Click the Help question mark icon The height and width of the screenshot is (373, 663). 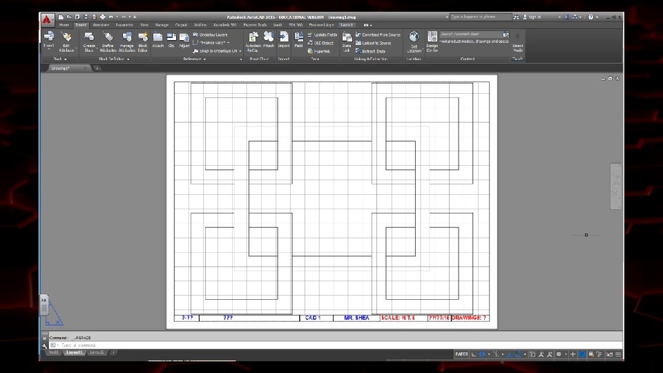(x=590, y=17)
